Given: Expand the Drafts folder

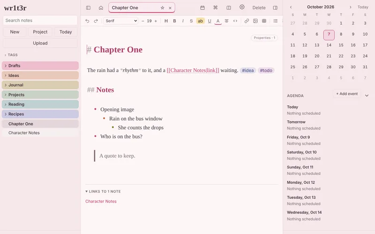Looking at the screenshot, I should pyautogui.click(x=40, y=66).
